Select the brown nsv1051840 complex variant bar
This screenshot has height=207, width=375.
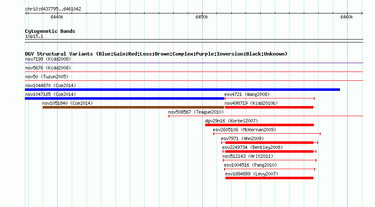point(133,107)
